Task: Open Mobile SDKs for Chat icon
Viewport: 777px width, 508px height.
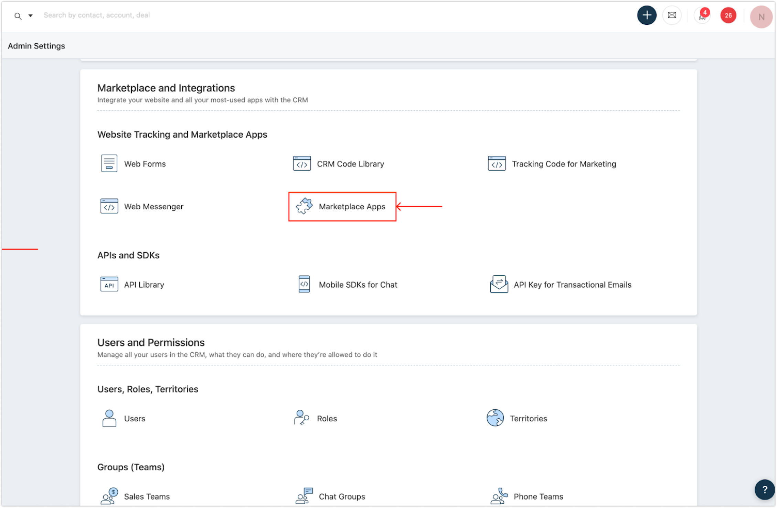Action: [304, 284]
